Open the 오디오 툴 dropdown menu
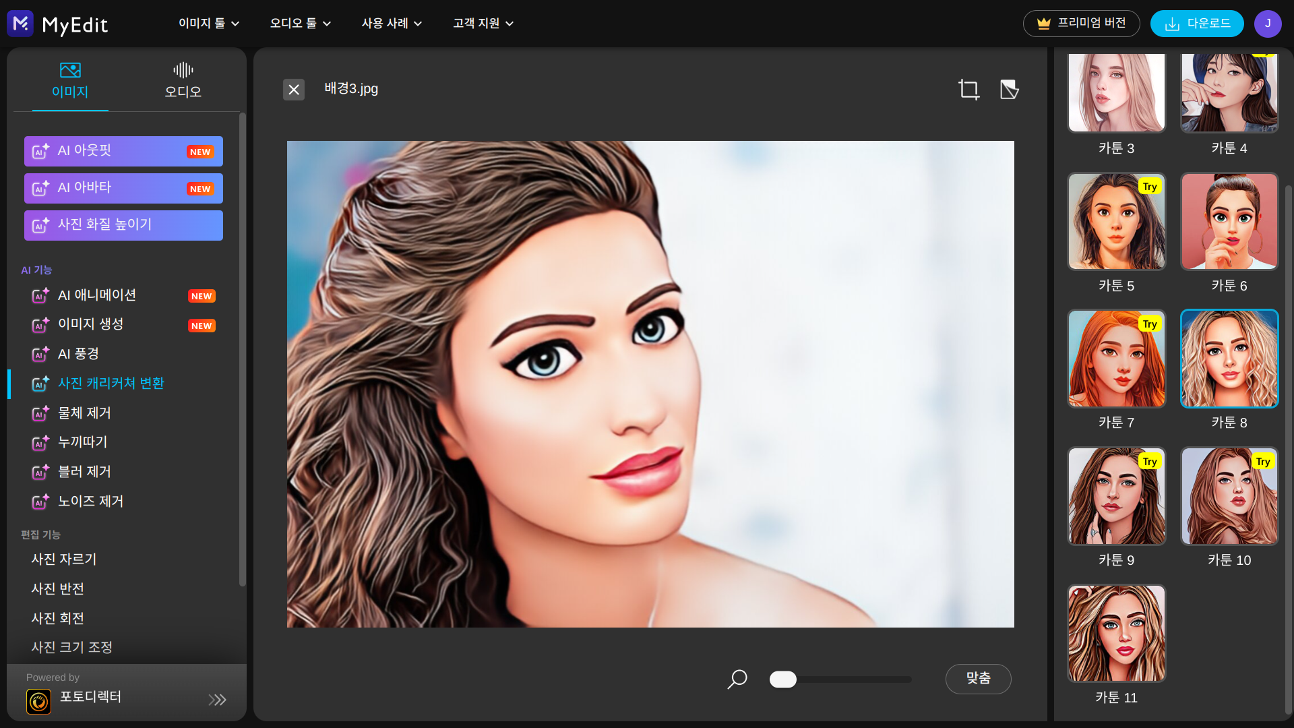 301,24
